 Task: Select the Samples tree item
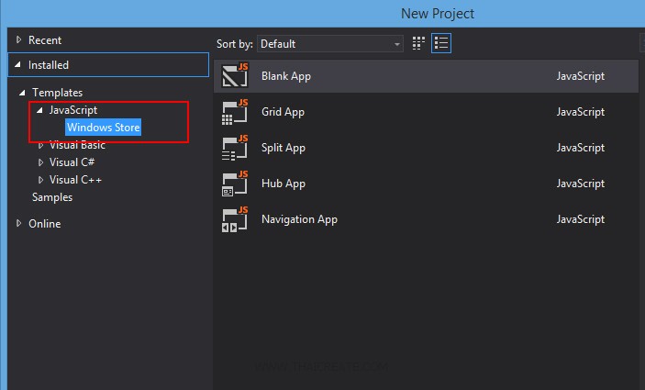point(52,197)
